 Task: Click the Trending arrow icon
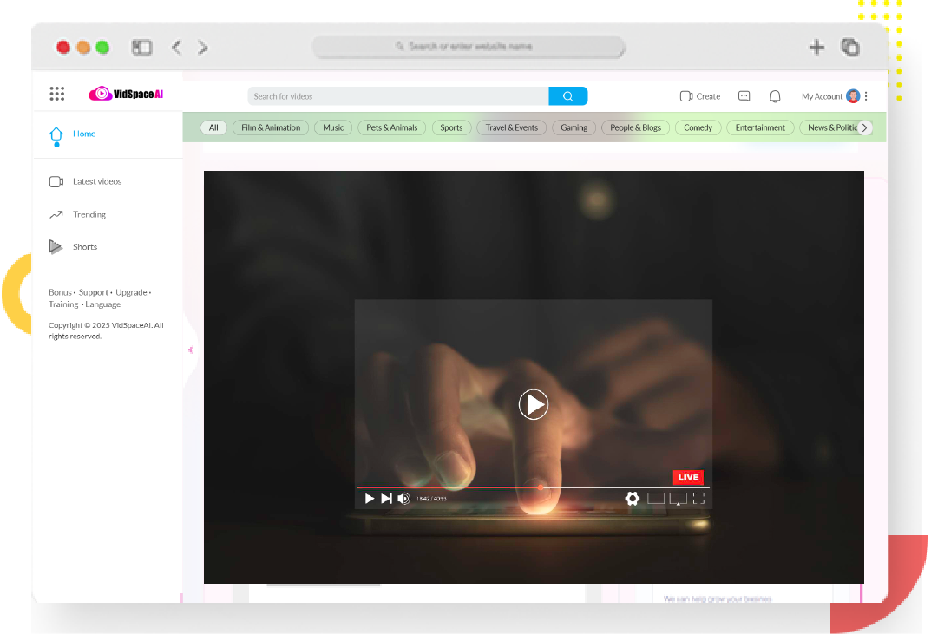56,215
